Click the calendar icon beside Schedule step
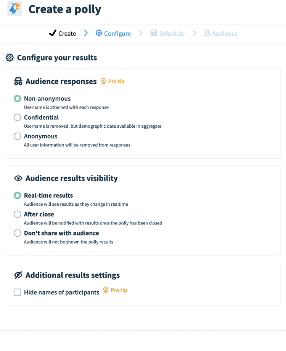This screenshot has height=351, width=286. pyautogui.click(x=153, y=33)
